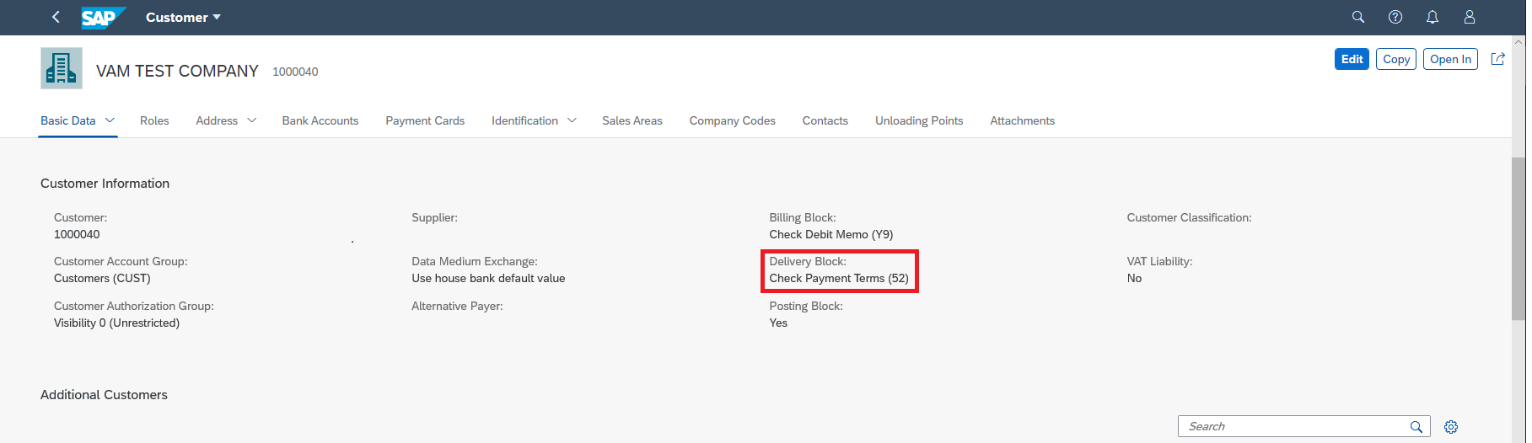Expand Identification tab dropdown arrow
This screenshot has height=443, width=1532.
[x=572, y=120]
